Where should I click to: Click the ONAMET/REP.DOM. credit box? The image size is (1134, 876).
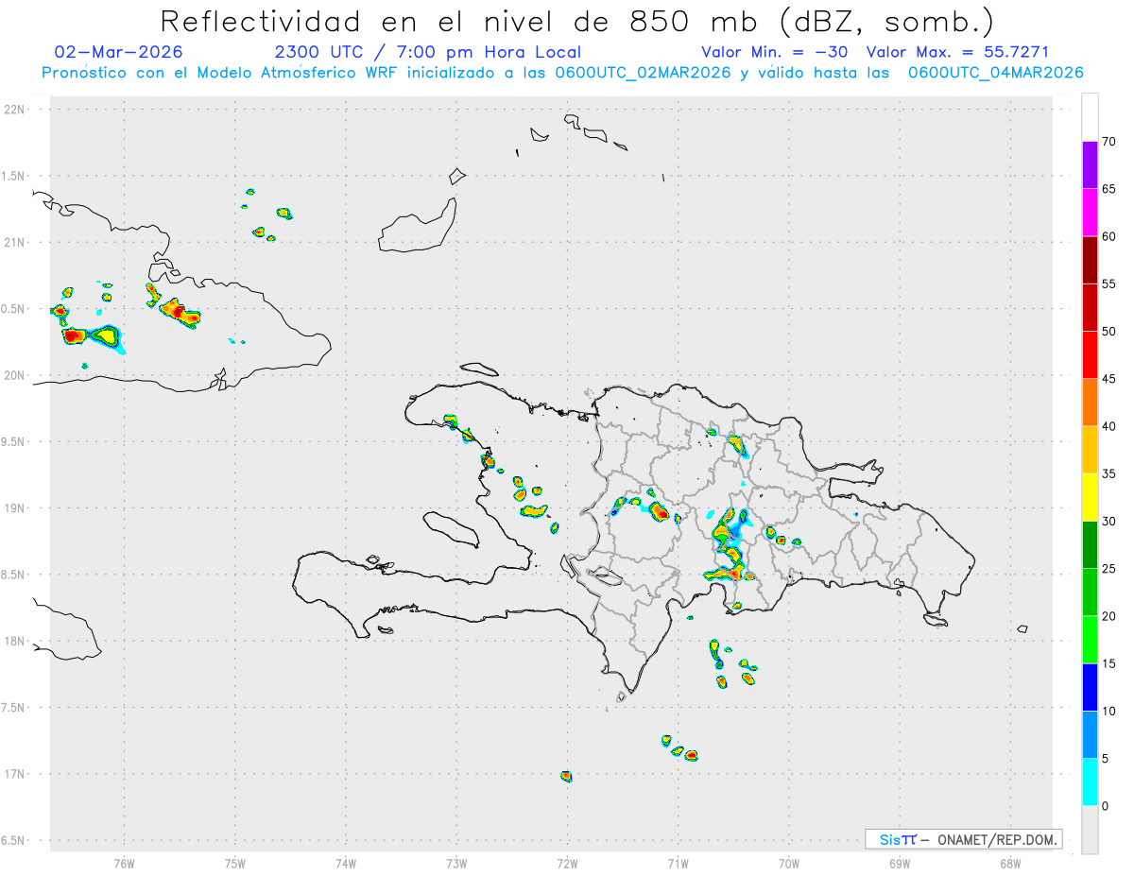point(963,839)
